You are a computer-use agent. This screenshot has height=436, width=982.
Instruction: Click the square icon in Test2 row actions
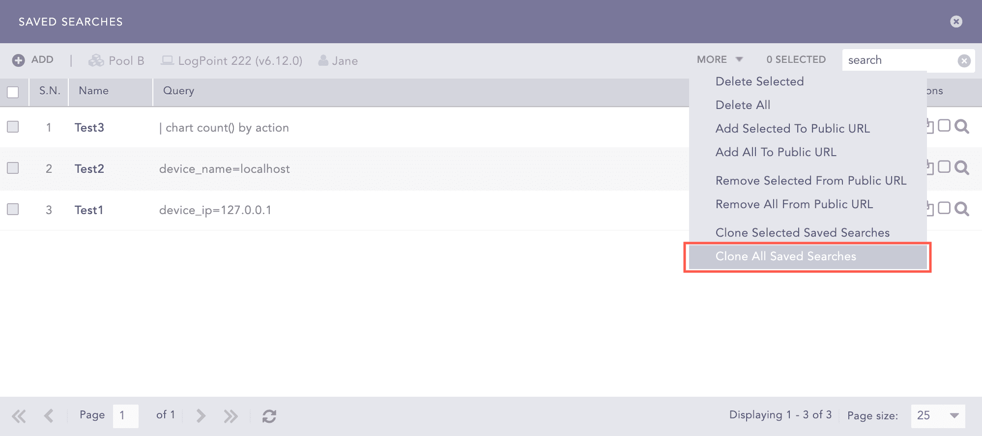[x=944, y=167]
